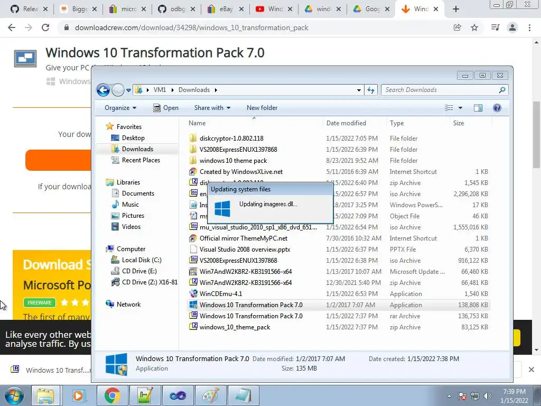This screenshot has height=406, width=541.
Task: Expand the arrow after Downloads breadcrumb
Action: pyautogui.click(x=216, y=90)
